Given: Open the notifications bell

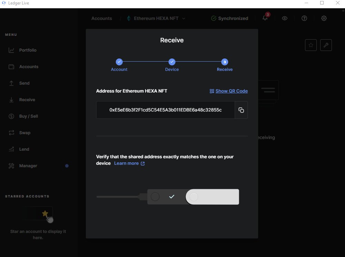Looking at the screenshot, I should (265, 18).
